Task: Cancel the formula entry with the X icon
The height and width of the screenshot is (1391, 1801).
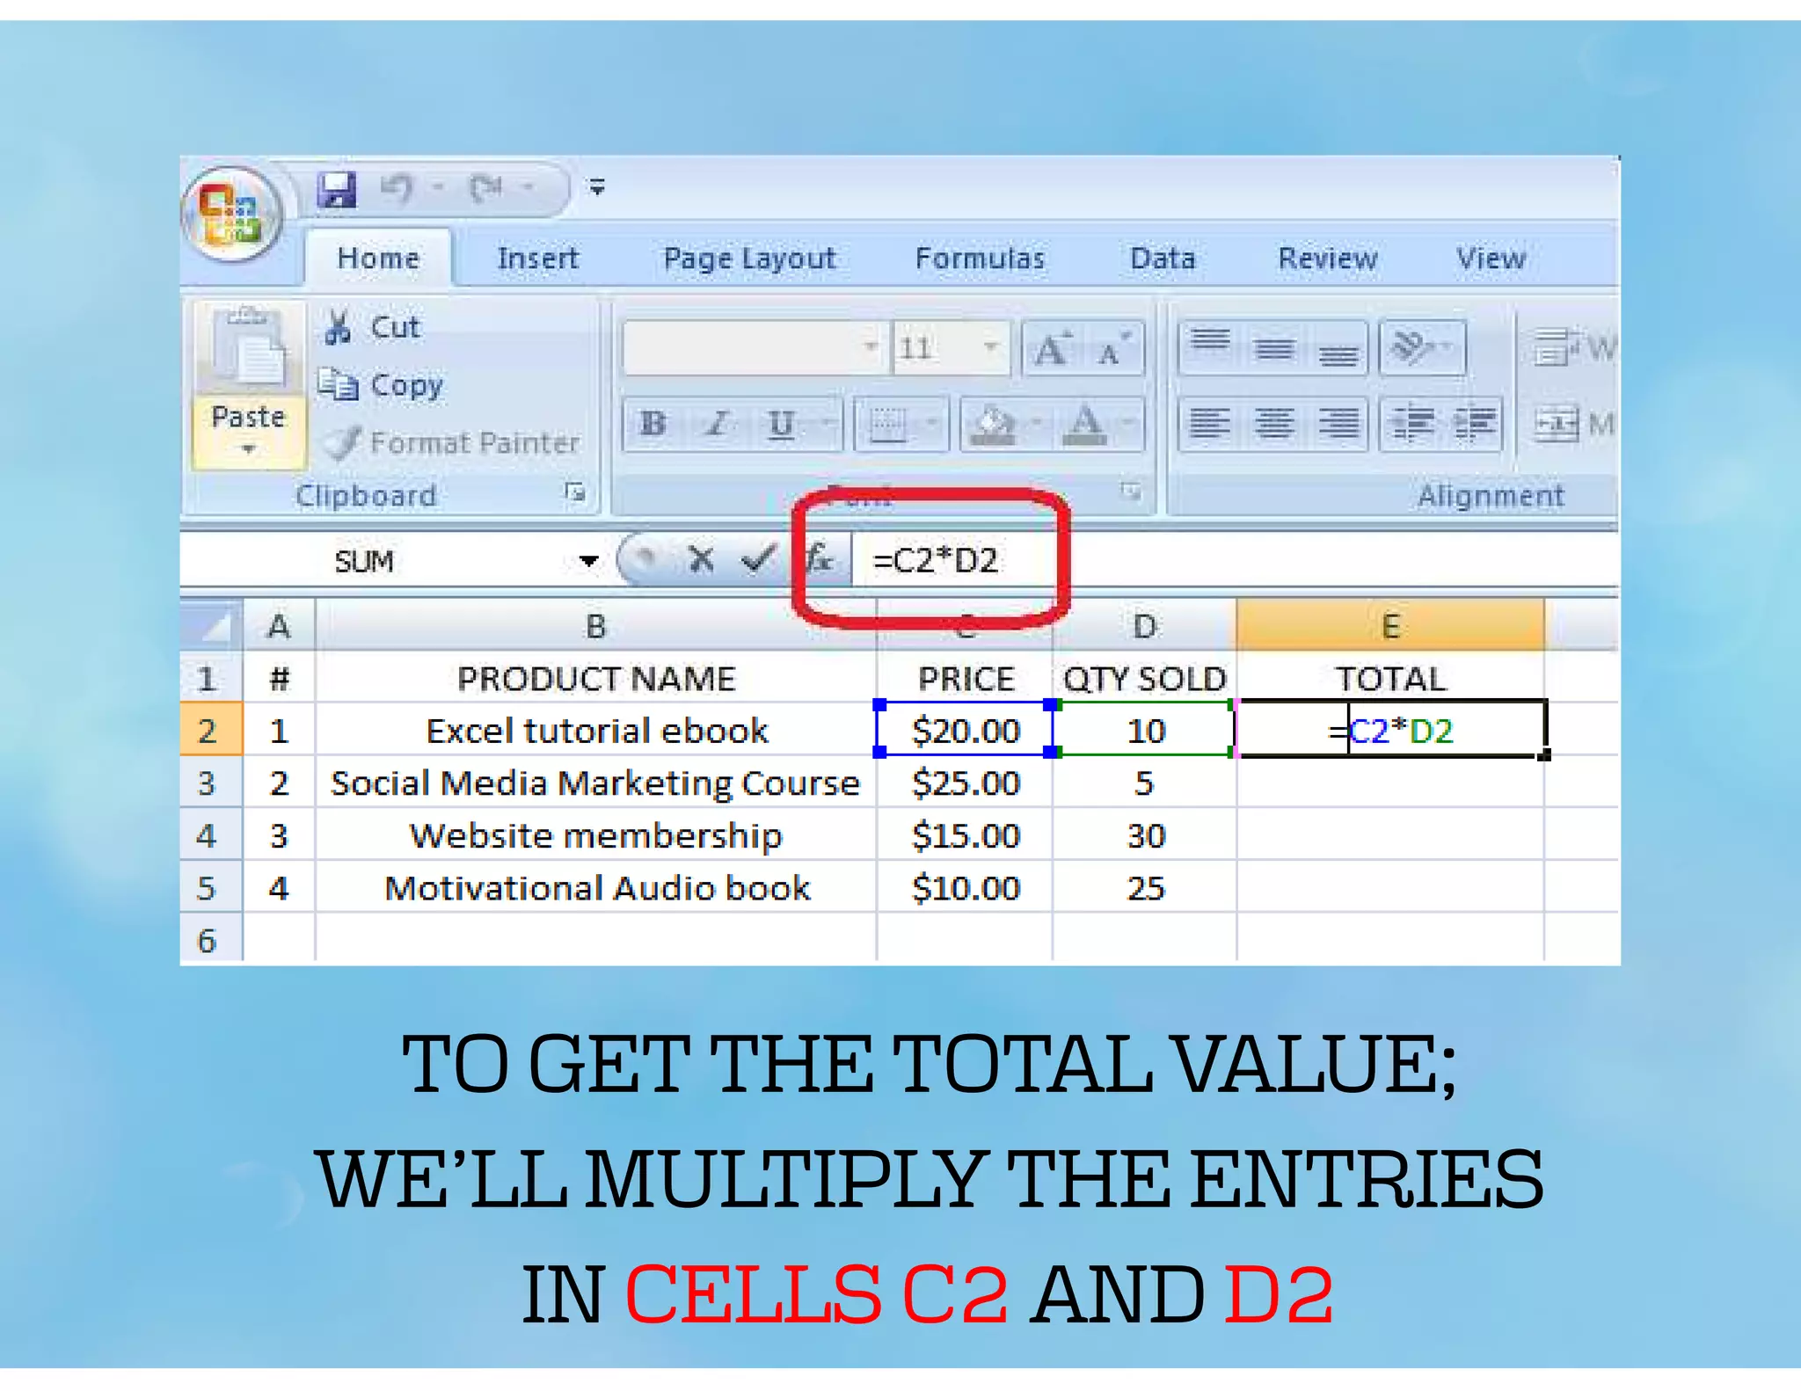Action: (x=701, y=559)
